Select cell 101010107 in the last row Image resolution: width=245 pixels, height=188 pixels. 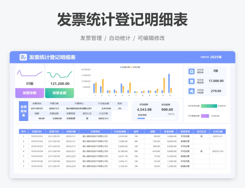[37, 166]
